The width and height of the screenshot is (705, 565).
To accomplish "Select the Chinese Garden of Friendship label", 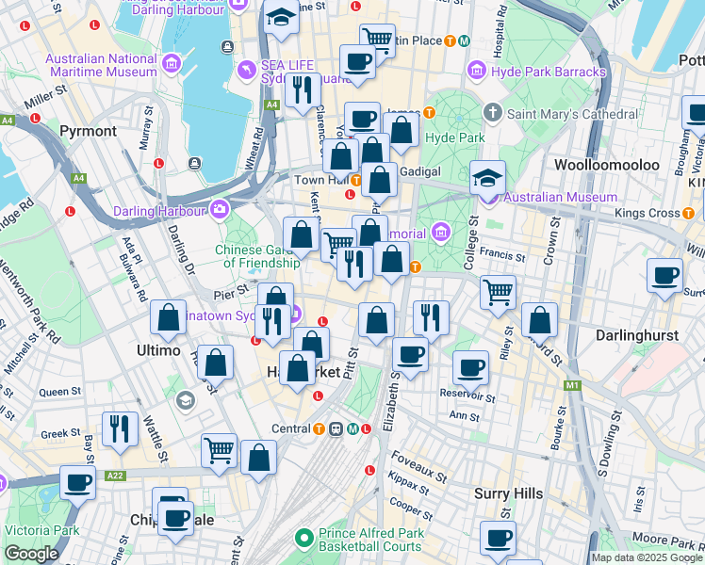I will pyautogui.click(x=257, y=256).
